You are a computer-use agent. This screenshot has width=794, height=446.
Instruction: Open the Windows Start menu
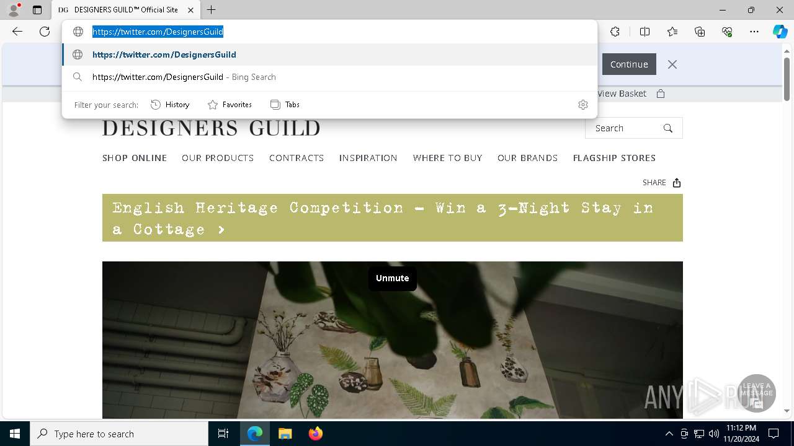[x=15, y=434]
